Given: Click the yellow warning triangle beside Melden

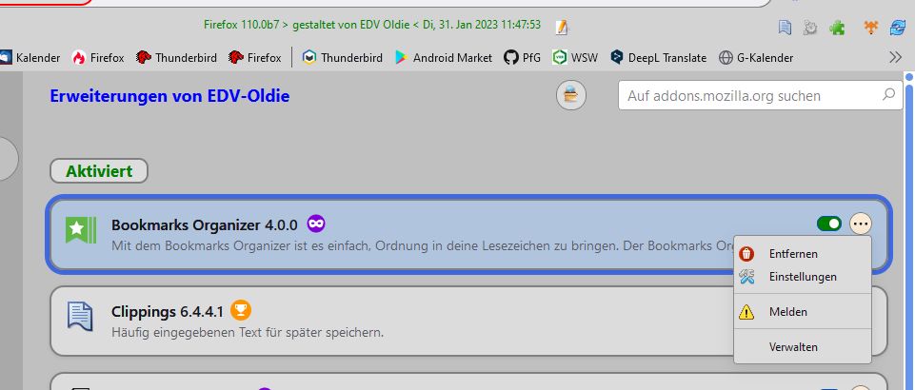Looking at the screenshot, I should click(x=746, y=312).
